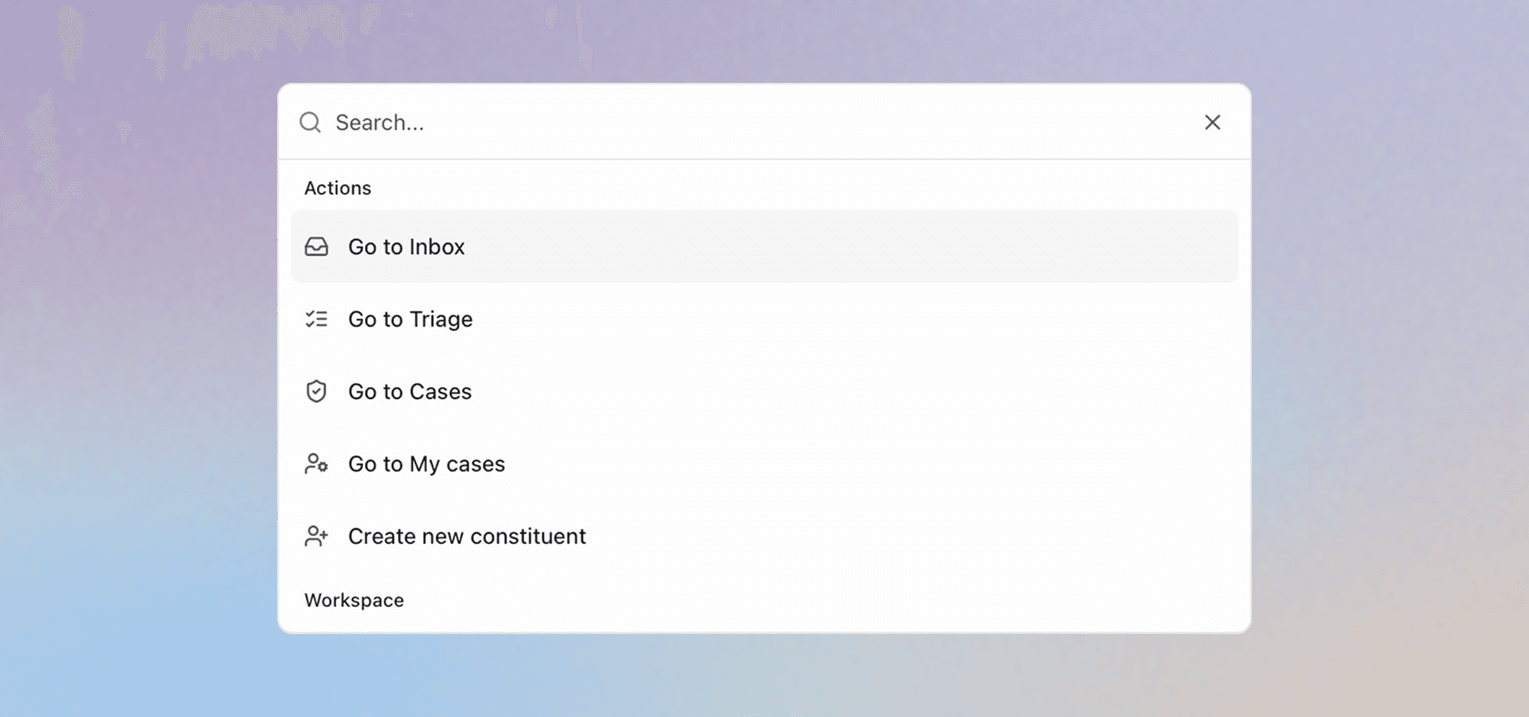This screenshot has width=1529, height=717.
Task: Click the inbox tray icon beside Go to Inbox
Action: click(316, 247)
